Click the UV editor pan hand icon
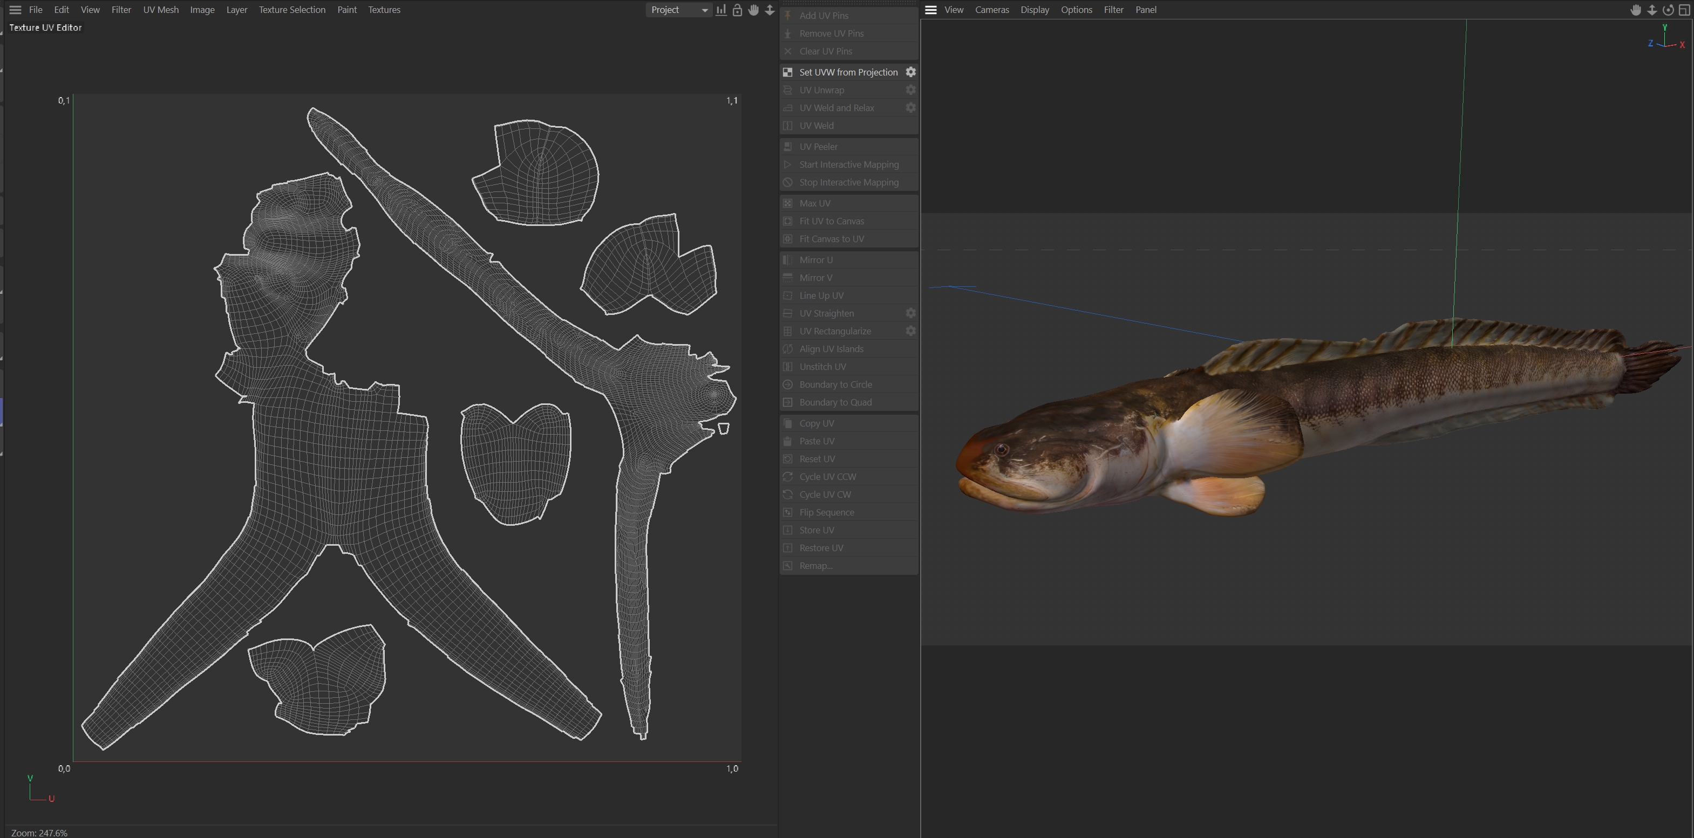 point(753,10)
